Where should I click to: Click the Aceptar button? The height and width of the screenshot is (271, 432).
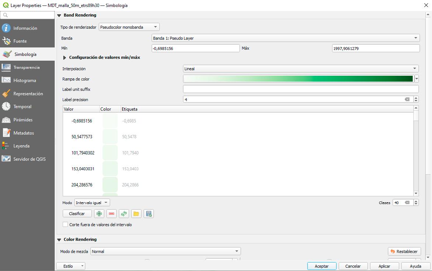click(321, 266)
